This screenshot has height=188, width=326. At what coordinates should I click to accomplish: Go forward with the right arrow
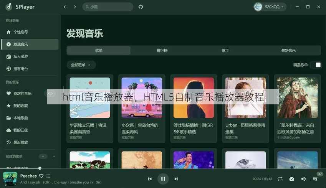[x=75, y=7]
